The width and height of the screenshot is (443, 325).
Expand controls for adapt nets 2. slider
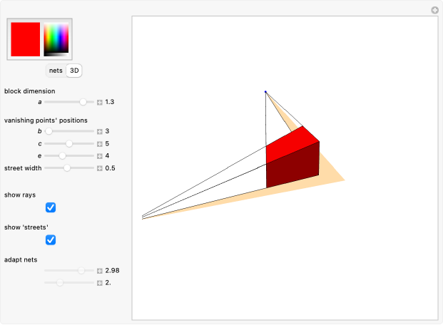(x=100, y=283)
